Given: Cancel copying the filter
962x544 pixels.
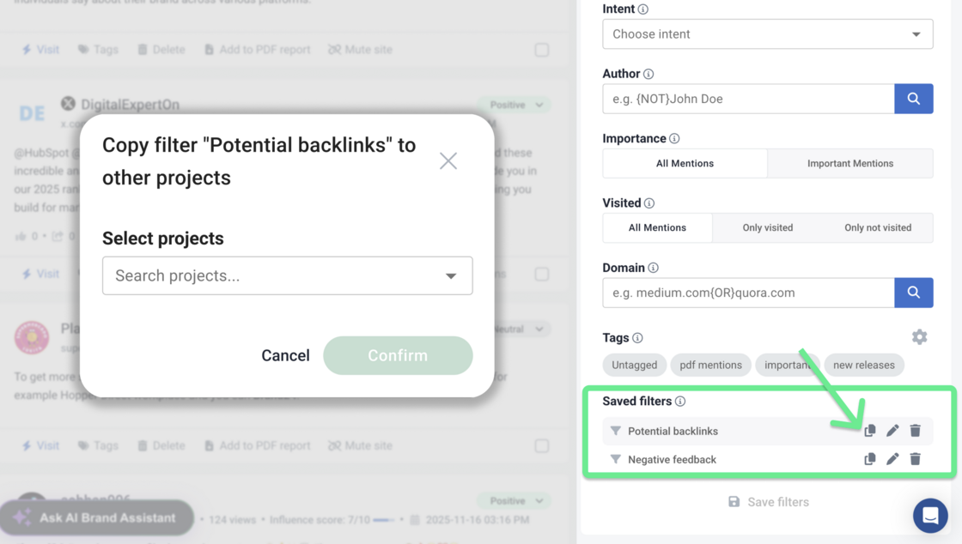Looking at the screenshot, I should [x=285, y=355].
